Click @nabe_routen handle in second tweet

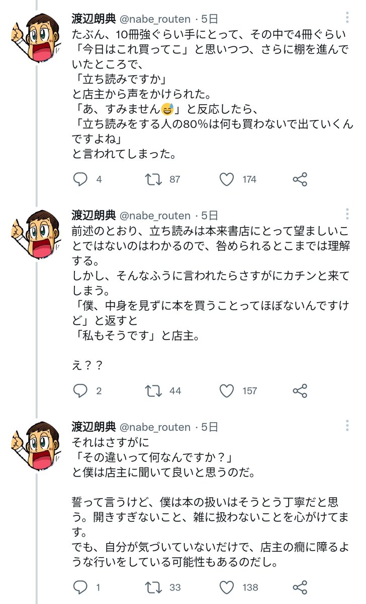point(154,216)
